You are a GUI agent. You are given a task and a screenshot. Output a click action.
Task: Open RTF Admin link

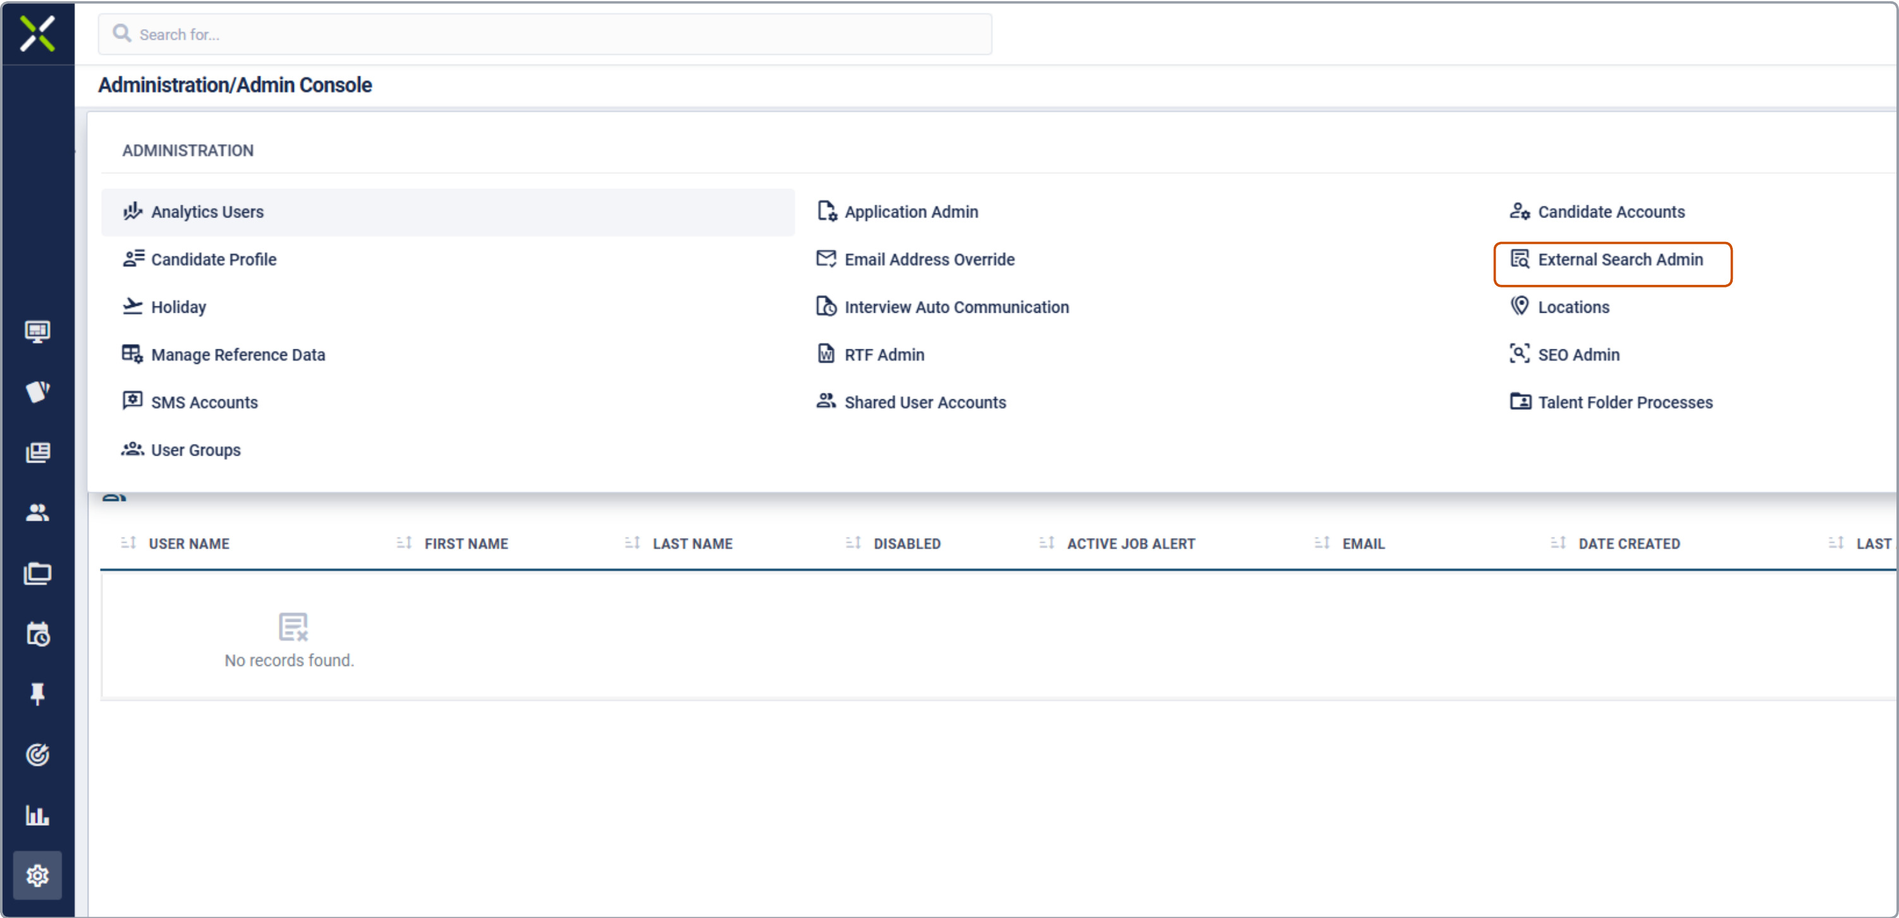[884, 355]
